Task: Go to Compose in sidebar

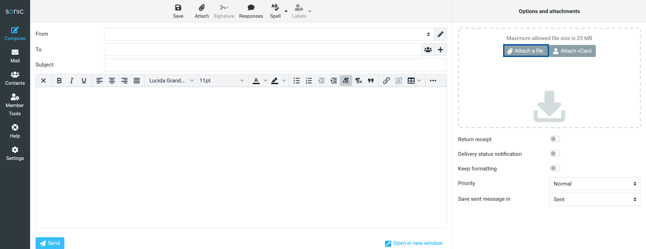Action: (x=15, y=34)
